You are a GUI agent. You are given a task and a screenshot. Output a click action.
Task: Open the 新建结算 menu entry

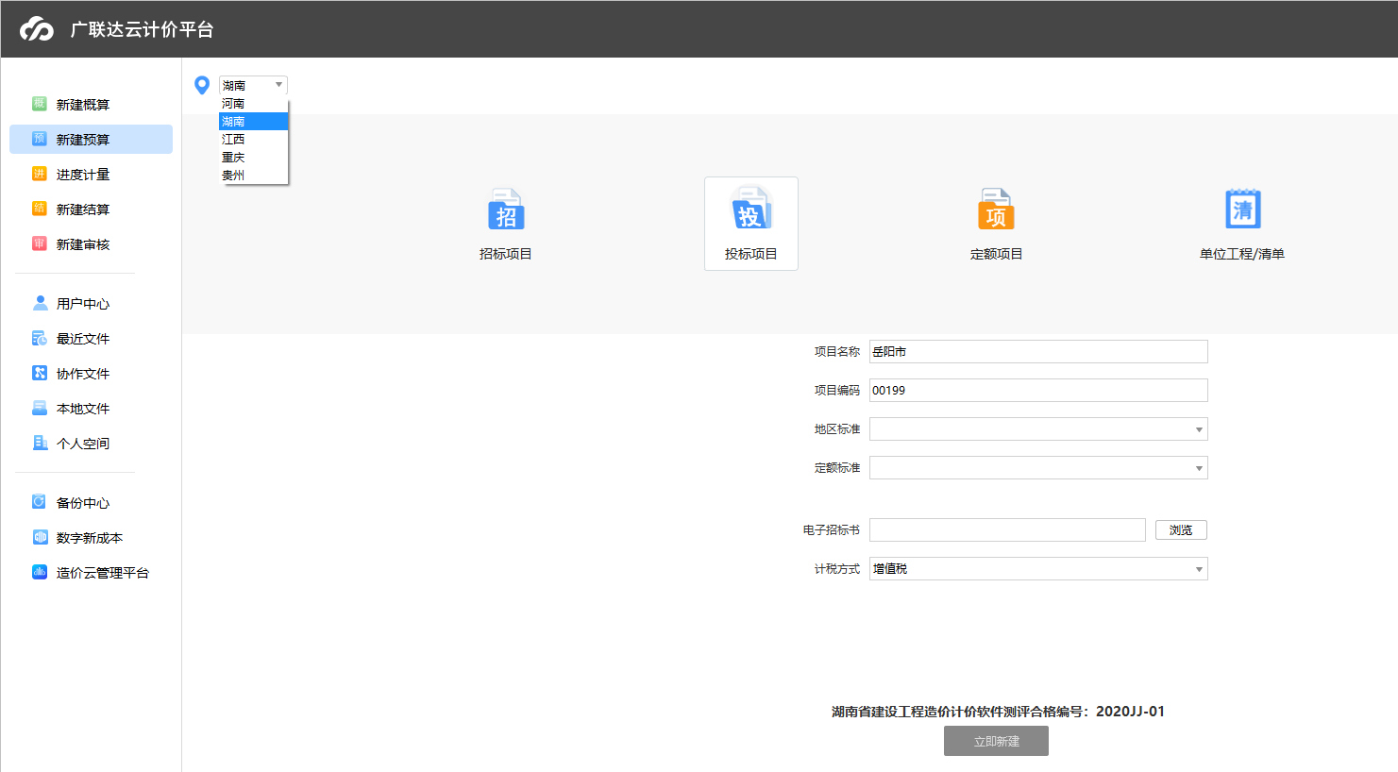coord(83,210)
